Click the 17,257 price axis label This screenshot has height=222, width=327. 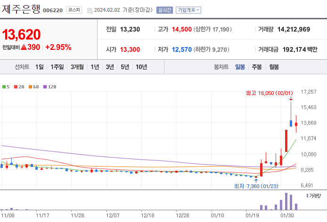click(x=309, y=92)
